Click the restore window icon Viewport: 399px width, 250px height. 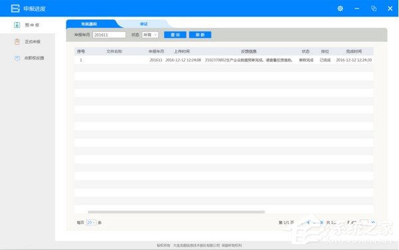(x=374, y=9)
